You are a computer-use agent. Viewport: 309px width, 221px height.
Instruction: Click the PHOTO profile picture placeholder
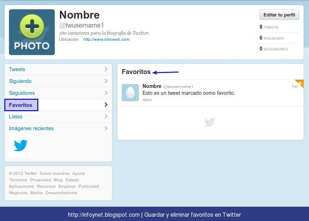tap(32, 32)
